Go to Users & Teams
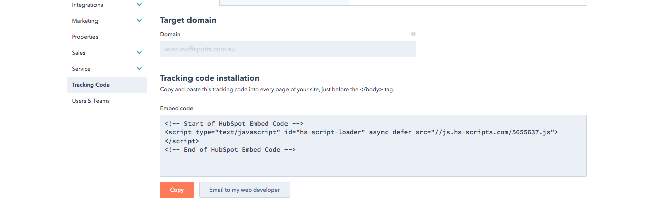Viewport: 669px width, 210px height. click(90, 101)
